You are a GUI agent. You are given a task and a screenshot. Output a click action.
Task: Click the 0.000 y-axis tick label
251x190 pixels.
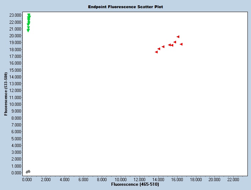pyautogui.click(x=16, y=173)
